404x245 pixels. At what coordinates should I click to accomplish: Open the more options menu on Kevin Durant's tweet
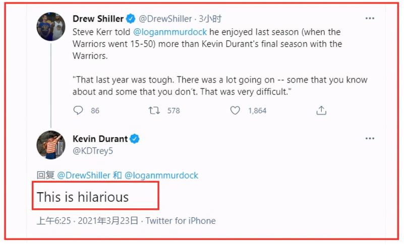(370, 139)
